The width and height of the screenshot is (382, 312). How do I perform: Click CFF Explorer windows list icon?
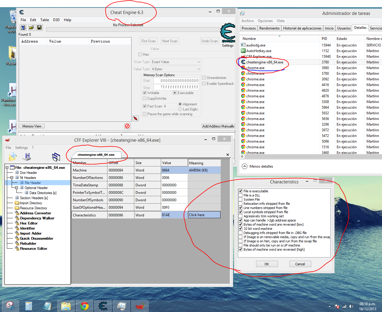(x=56, y=157)
